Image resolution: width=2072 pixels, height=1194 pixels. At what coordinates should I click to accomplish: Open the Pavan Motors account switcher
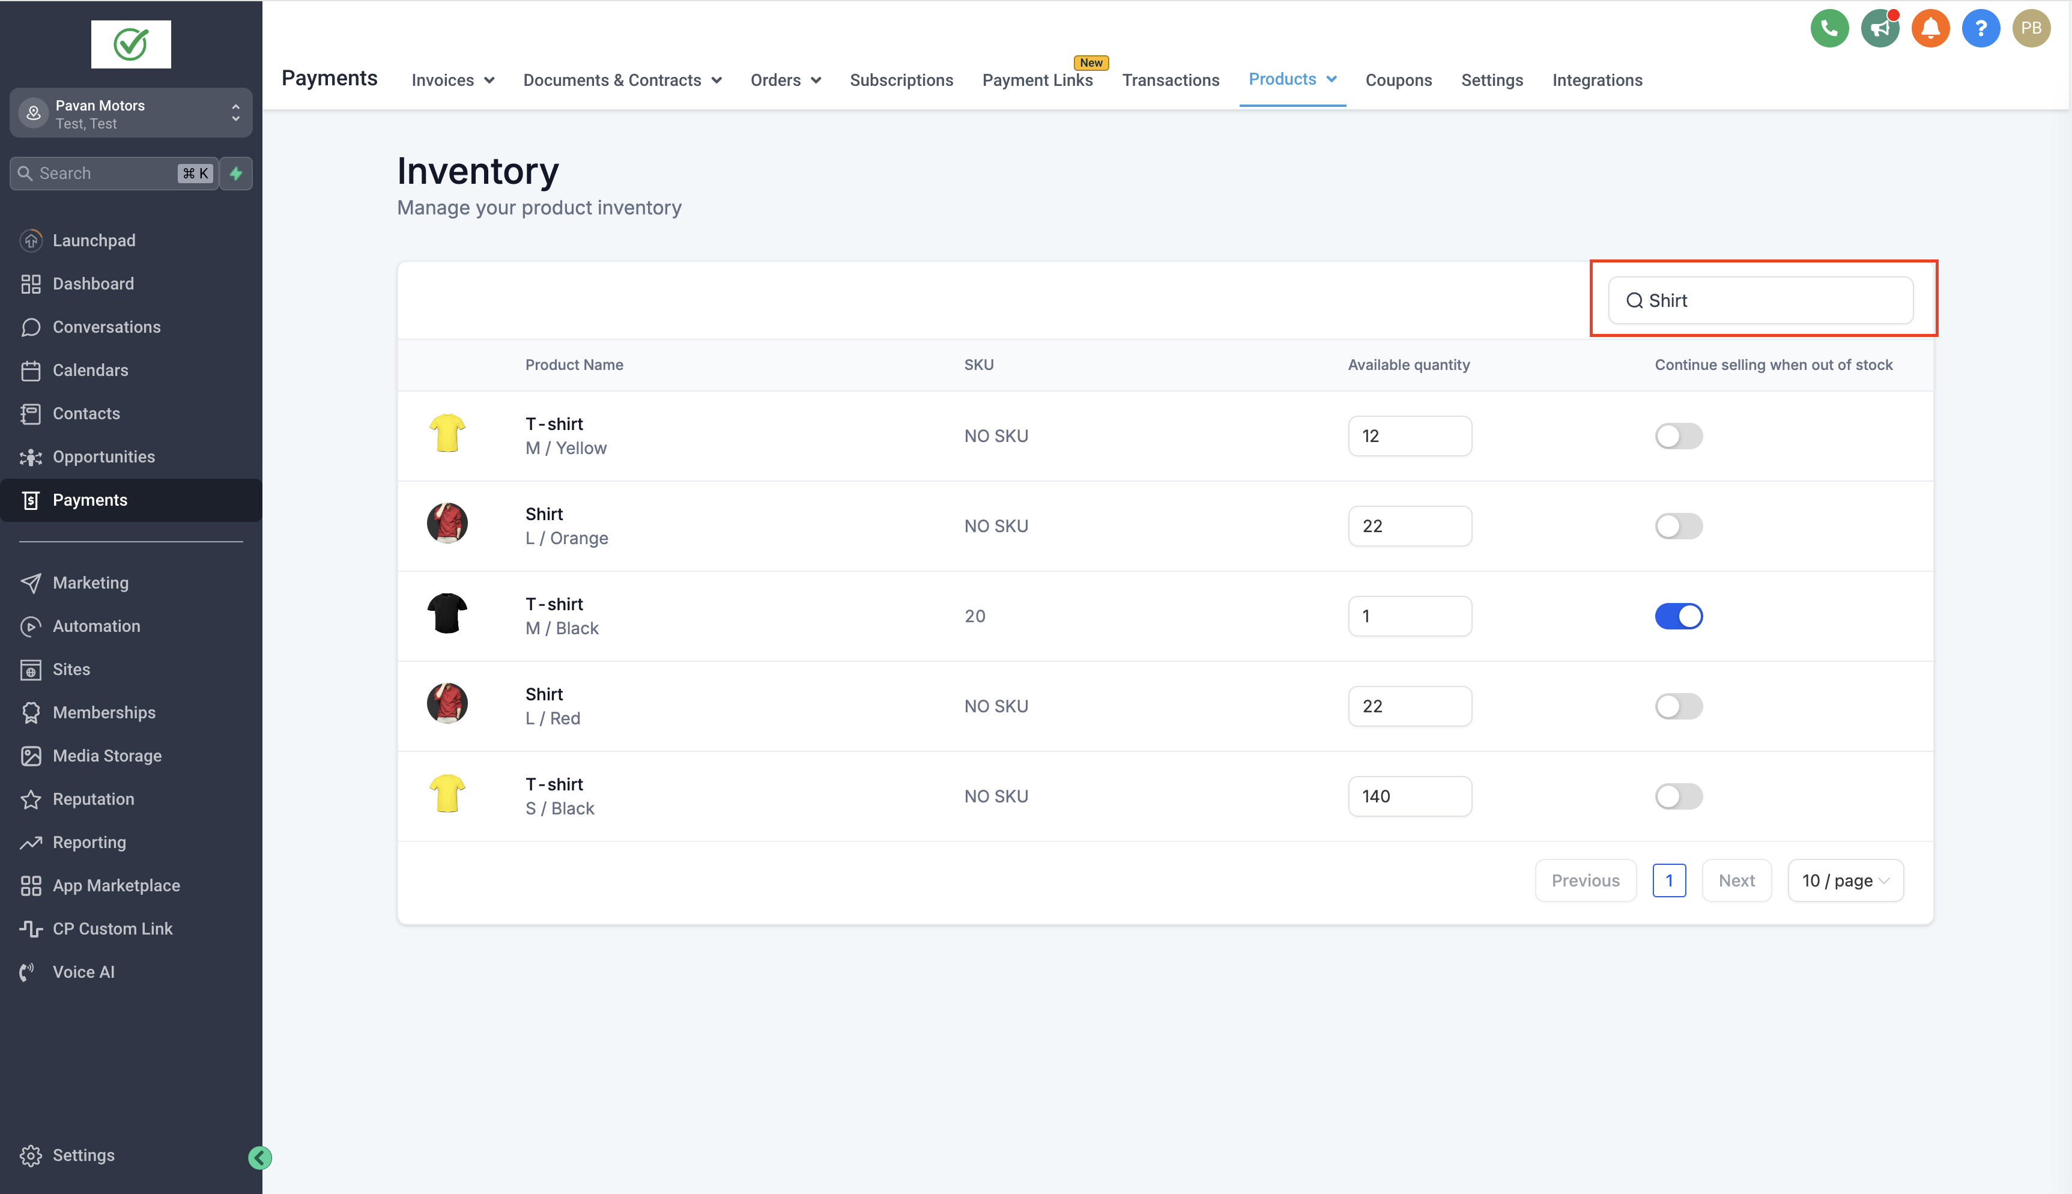pos(131,114)
